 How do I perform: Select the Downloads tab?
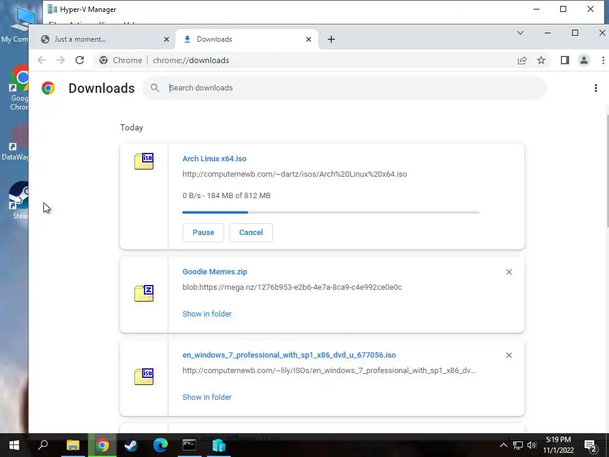tap(247, 39)
